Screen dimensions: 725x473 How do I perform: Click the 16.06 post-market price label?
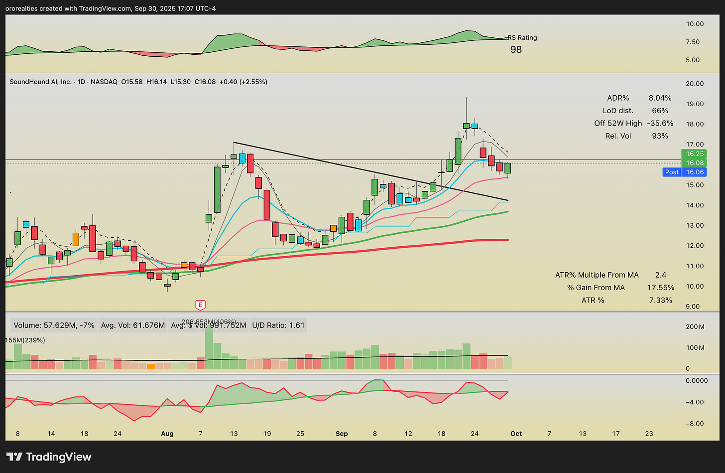(x=695, y=172)
